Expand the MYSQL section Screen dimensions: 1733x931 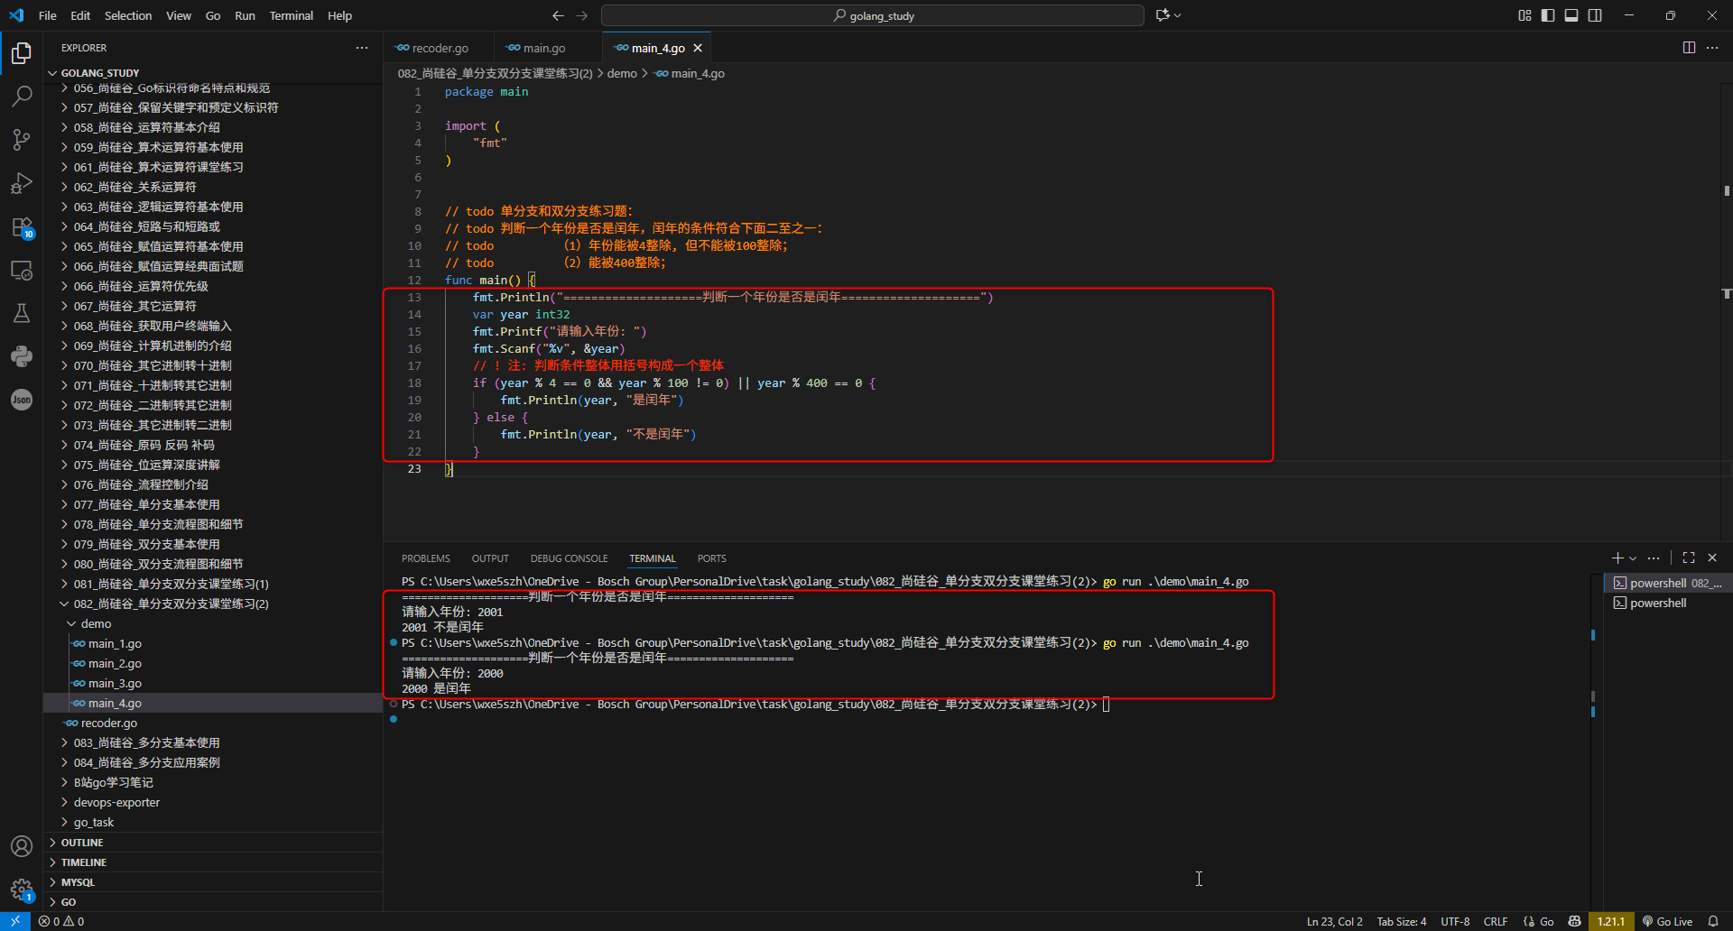click(213, 882)
